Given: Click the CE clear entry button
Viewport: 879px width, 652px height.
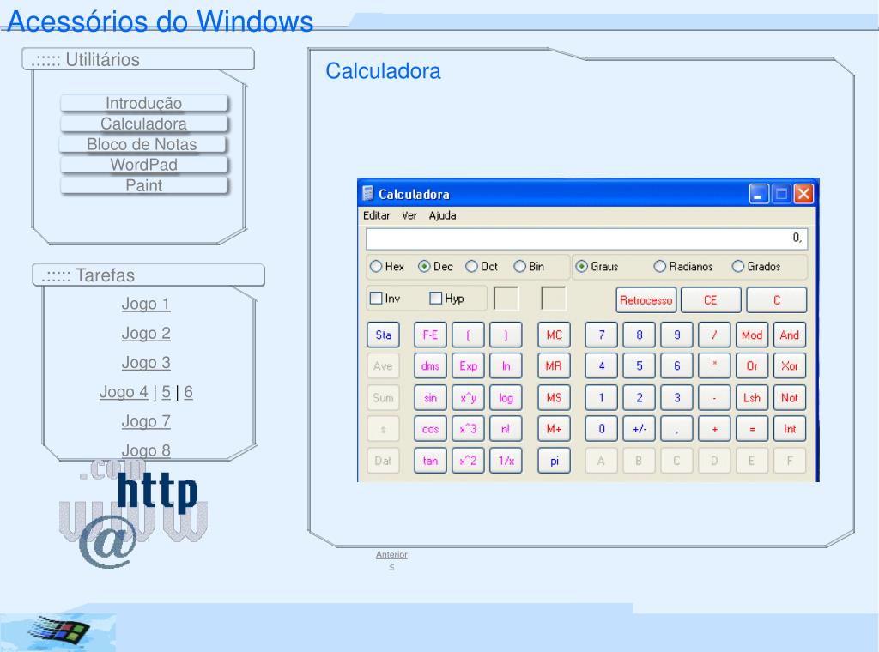Looking at the screenshot, I should (x=710, y=300).
